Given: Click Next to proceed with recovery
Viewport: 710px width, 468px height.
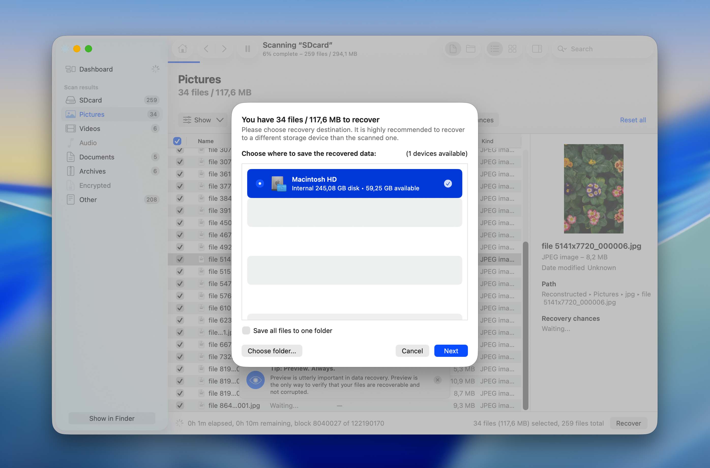Looking at the screenshot, I should tap(451, 351).
